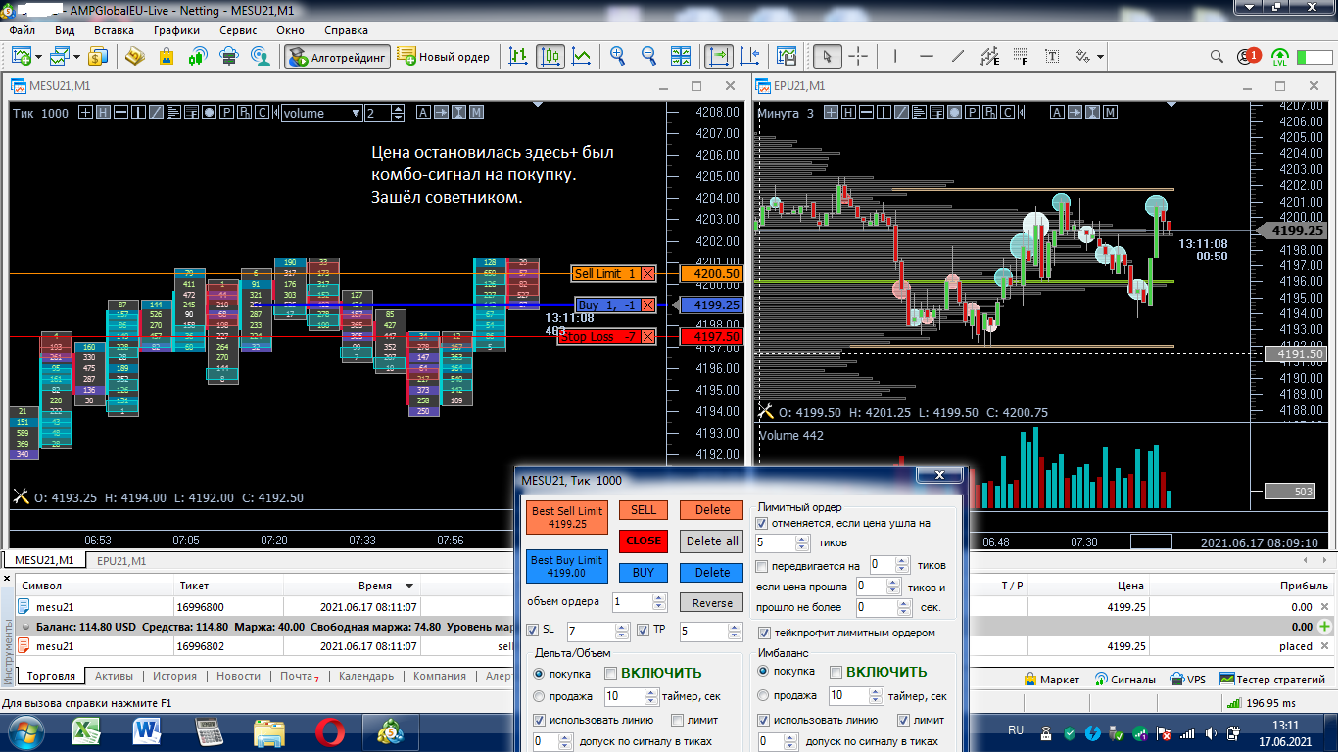Enable ВКЛЮЧИТЬ in the Дельта/Объем group

click(610, 673)
